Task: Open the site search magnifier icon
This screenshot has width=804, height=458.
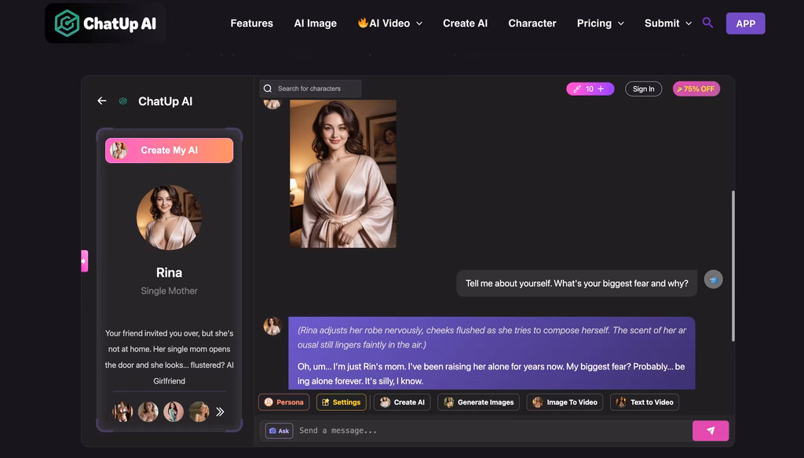Action: pyautogui.click(x=707, y=23)
